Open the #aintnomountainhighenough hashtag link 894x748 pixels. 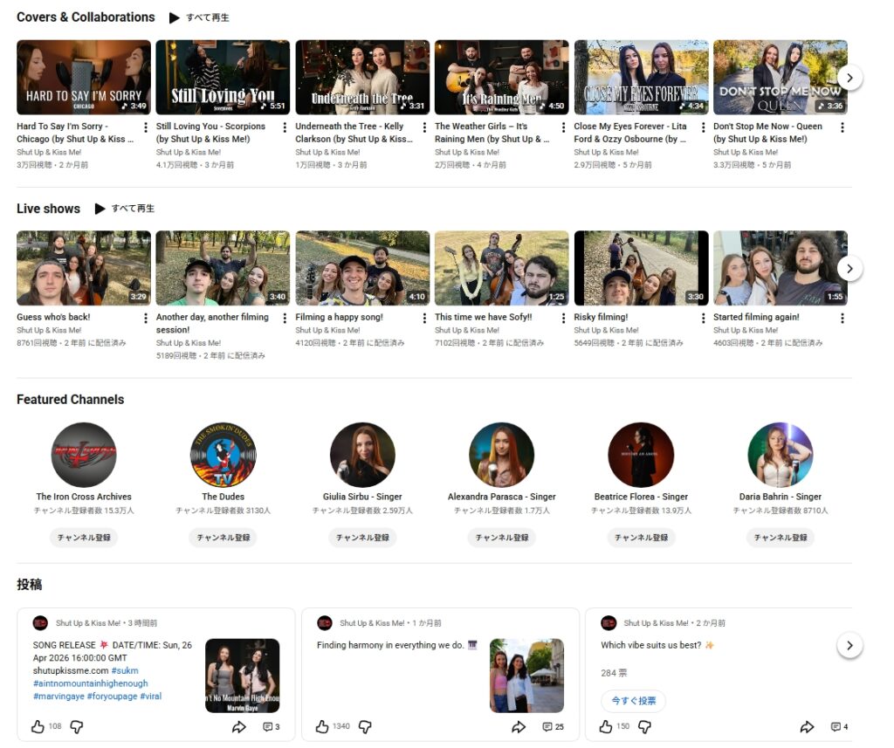click(x=91, y=683)
